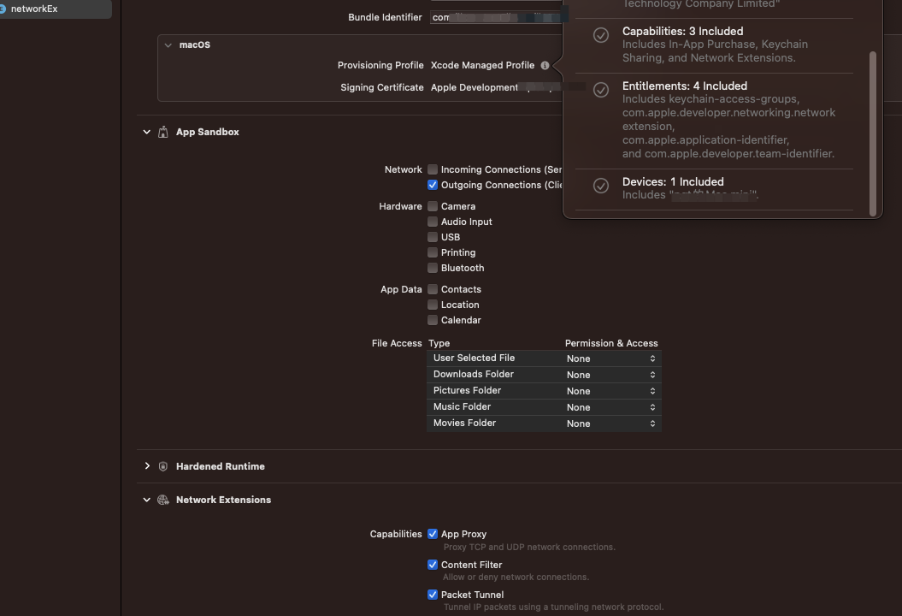Click the Hardened Runtime shield icon
This screenshot has height=616, width=902.
tap(162, 467)
